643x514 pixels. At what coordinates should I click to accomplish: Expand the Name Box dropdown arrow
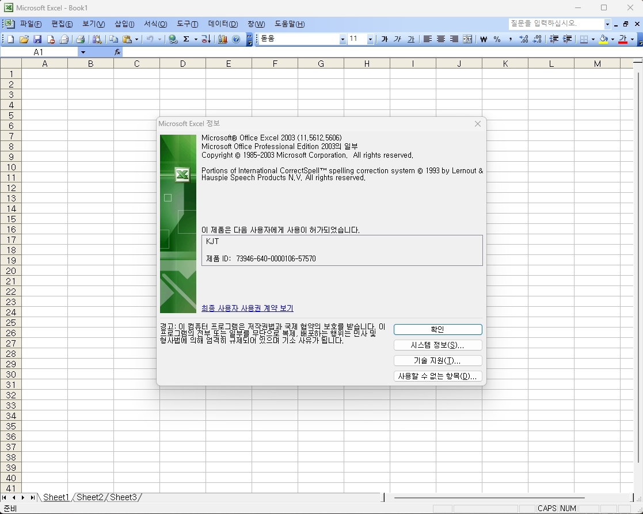pos(83,52)
